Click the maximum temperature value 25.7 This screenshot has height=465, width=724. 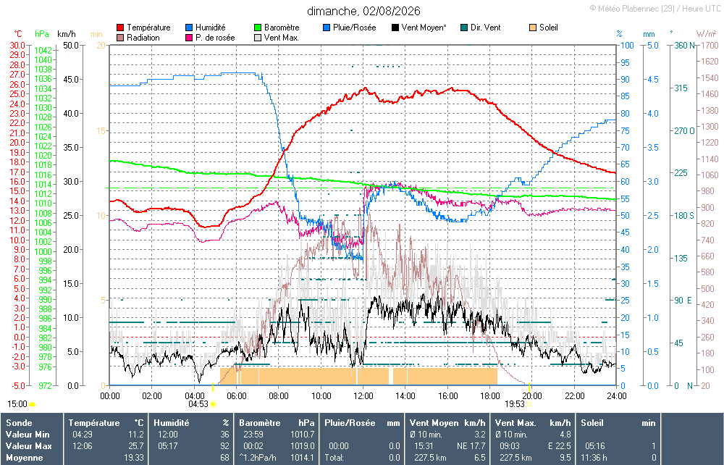coord(136,446)
